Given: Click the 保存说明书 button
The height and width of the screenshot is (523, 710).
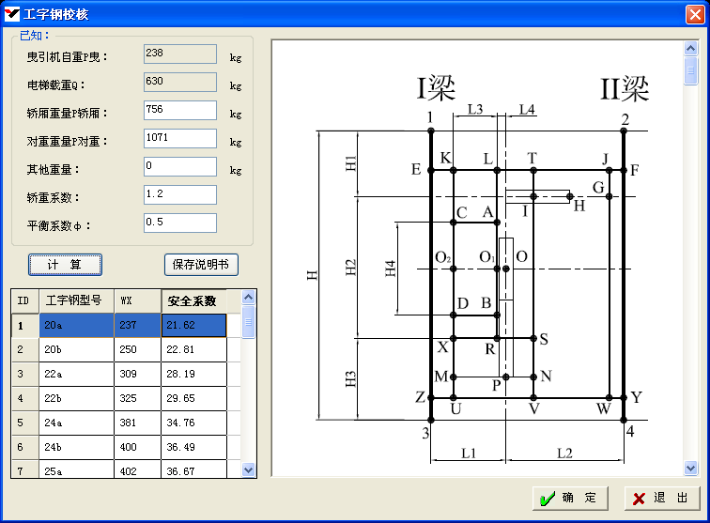Looking at the screenshot, I should [201, 265].
